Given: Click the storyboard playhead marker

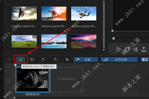Looking at the screenshot, I should 15,65.
